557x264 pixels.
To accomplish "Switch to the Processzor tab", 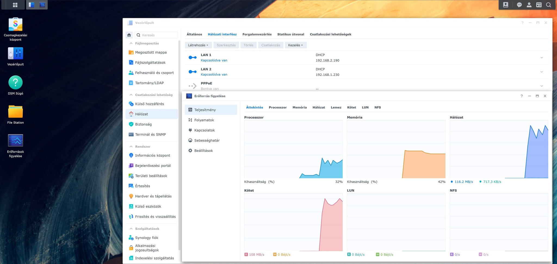I will point(278,108).
